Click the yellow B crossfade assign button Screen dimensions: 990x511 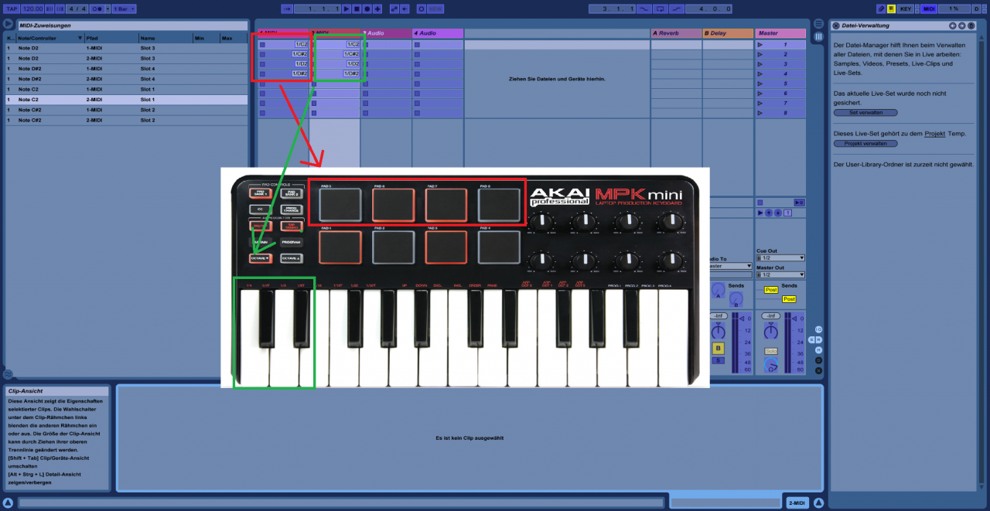pos(718,348)
